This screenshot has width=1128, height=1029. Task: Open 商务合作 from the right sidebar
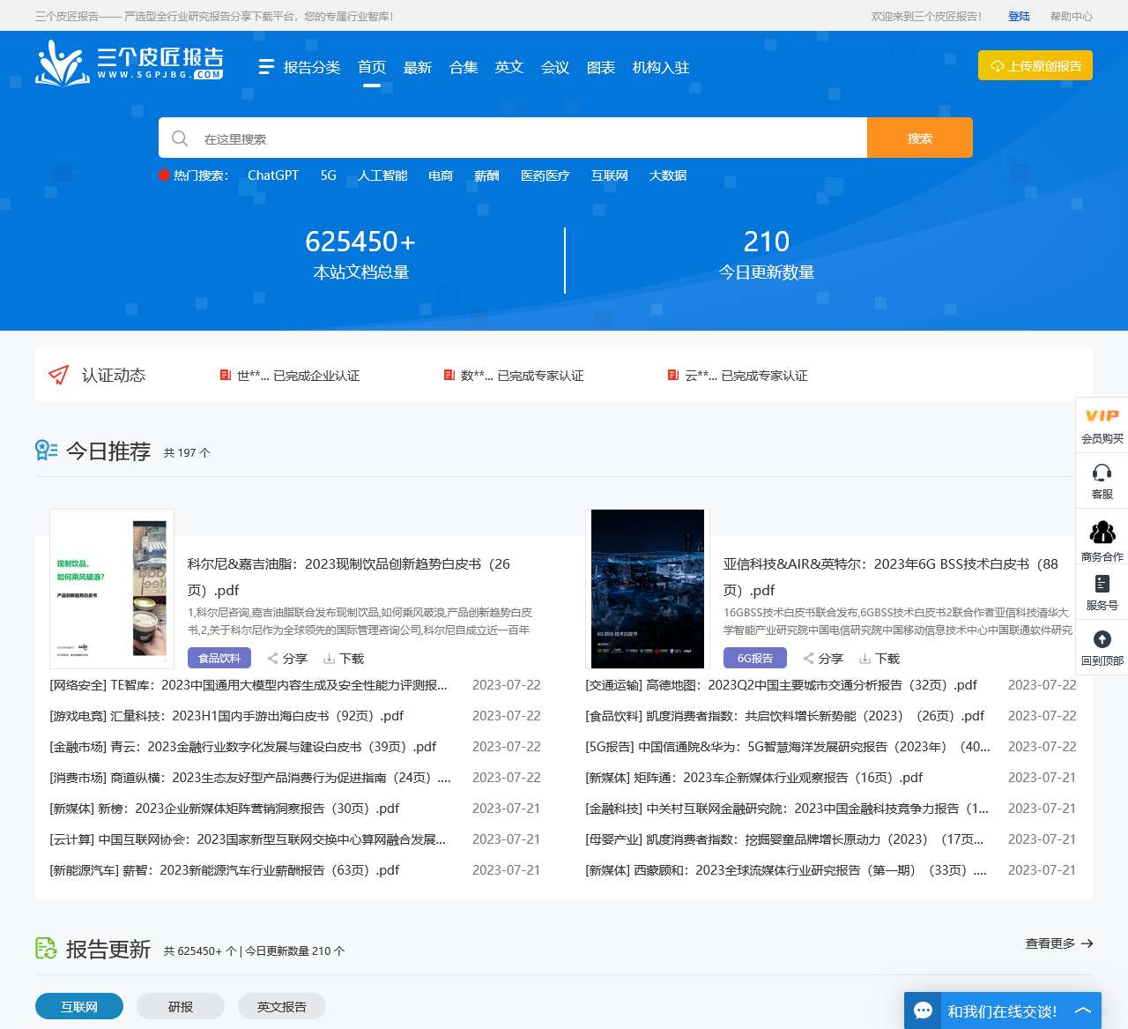pos(1102,540)
